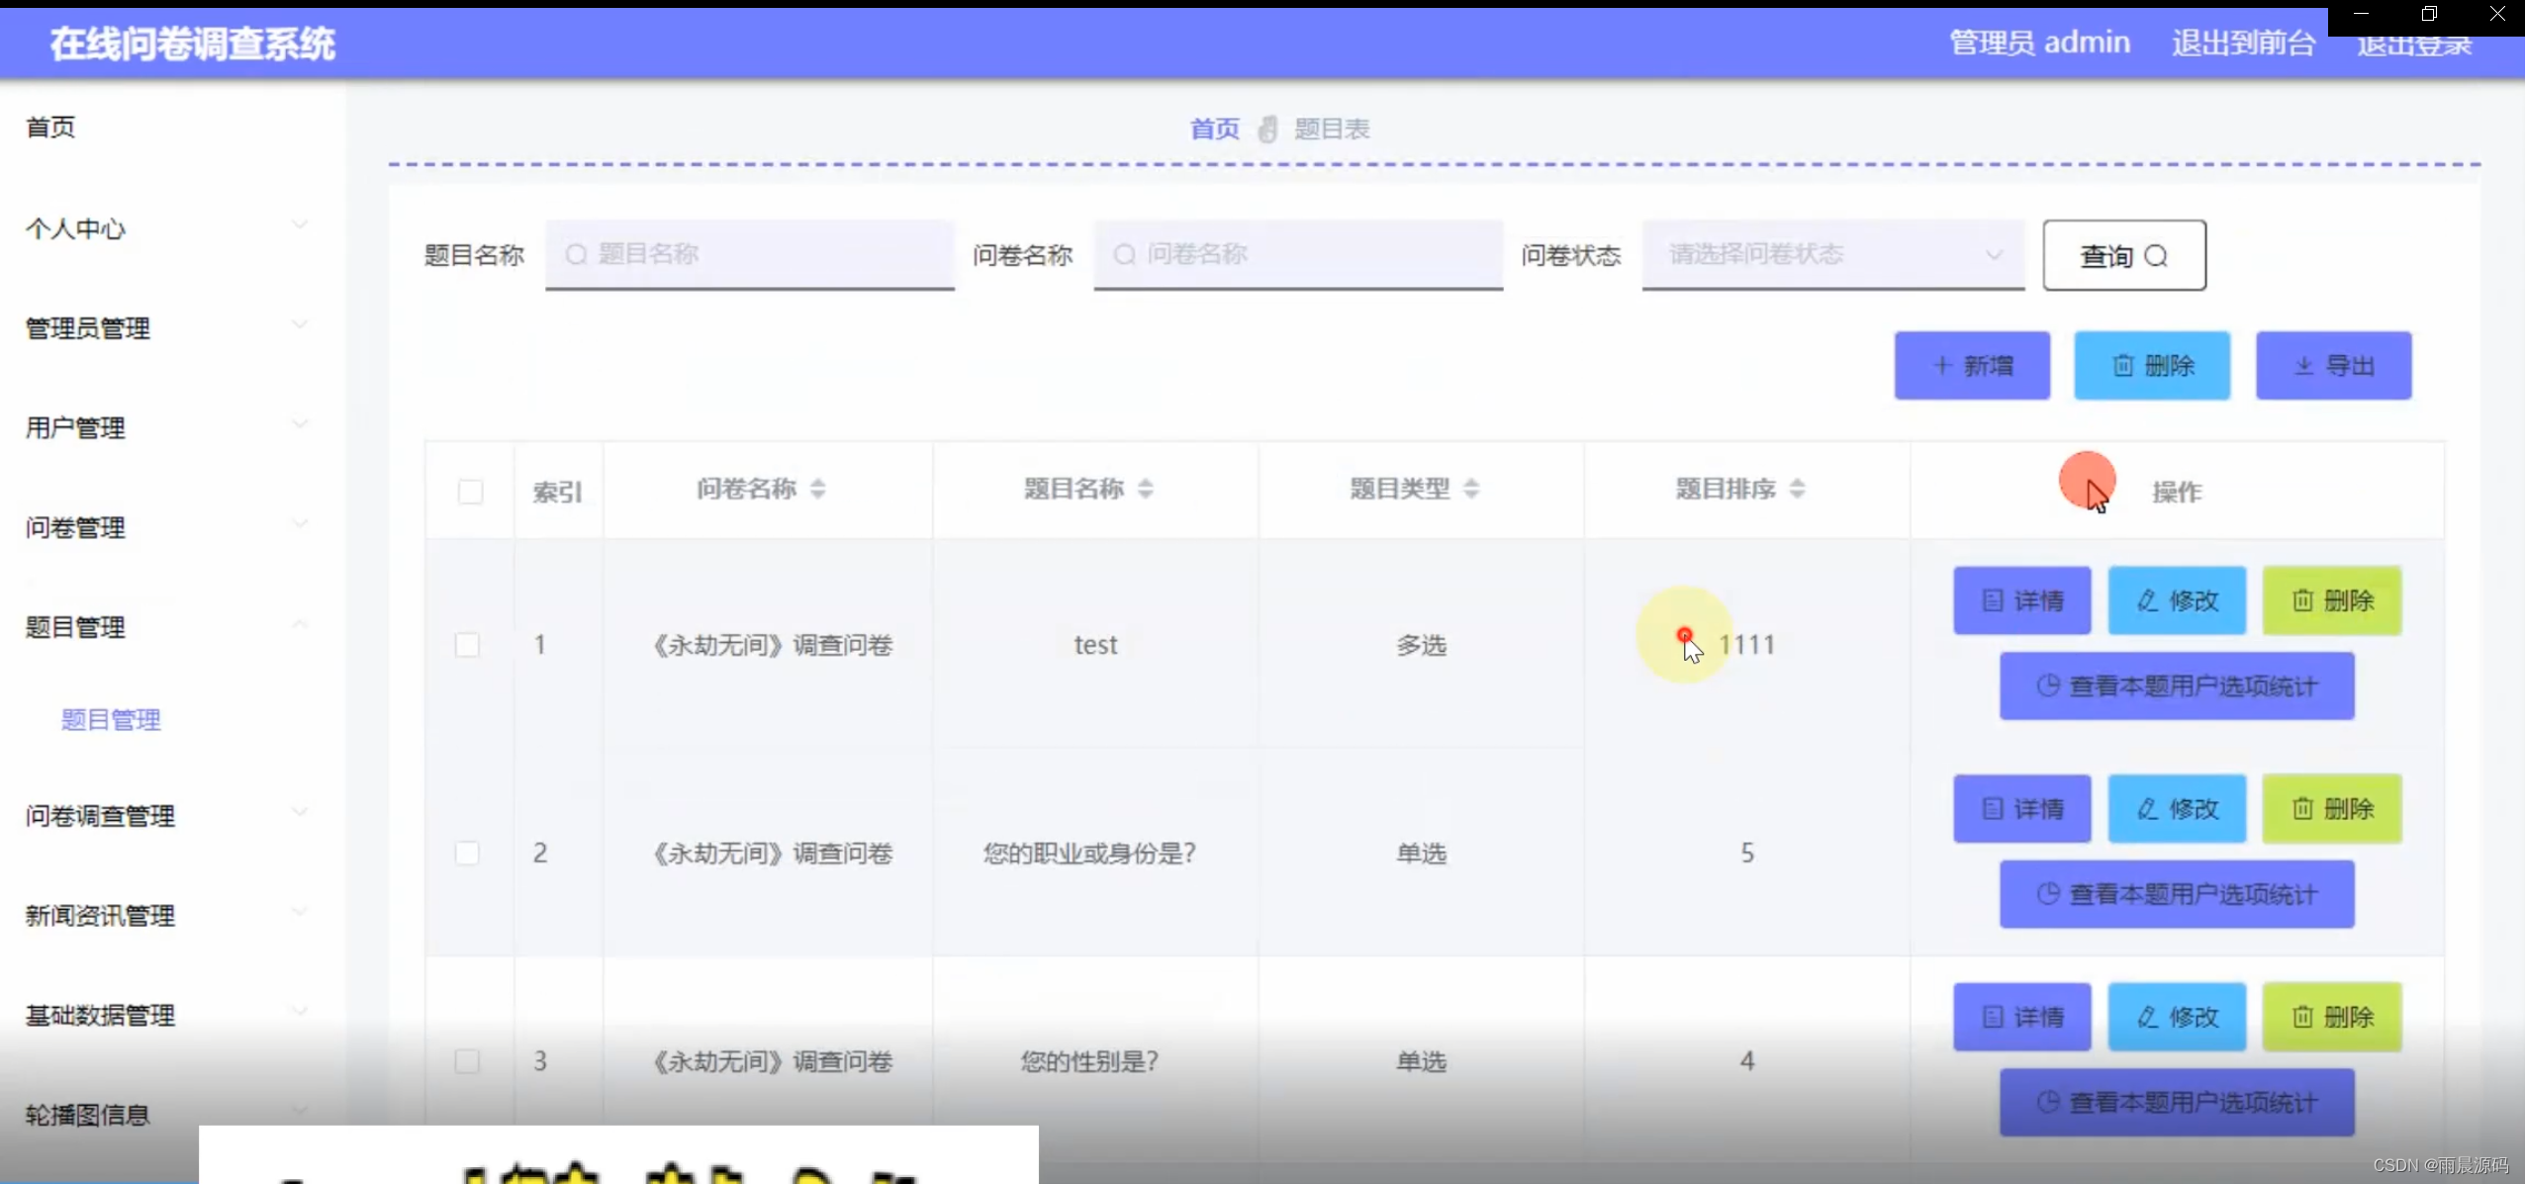Sort by 问卷名称 column arrows
2525x1184 pixels.
[x=817, y=489]
